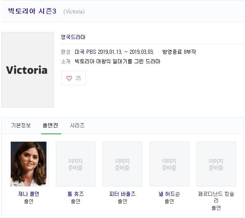The width and height of the screenshot is (245, 218).
Task: Click the heart like icon
Action: point(69,78)
